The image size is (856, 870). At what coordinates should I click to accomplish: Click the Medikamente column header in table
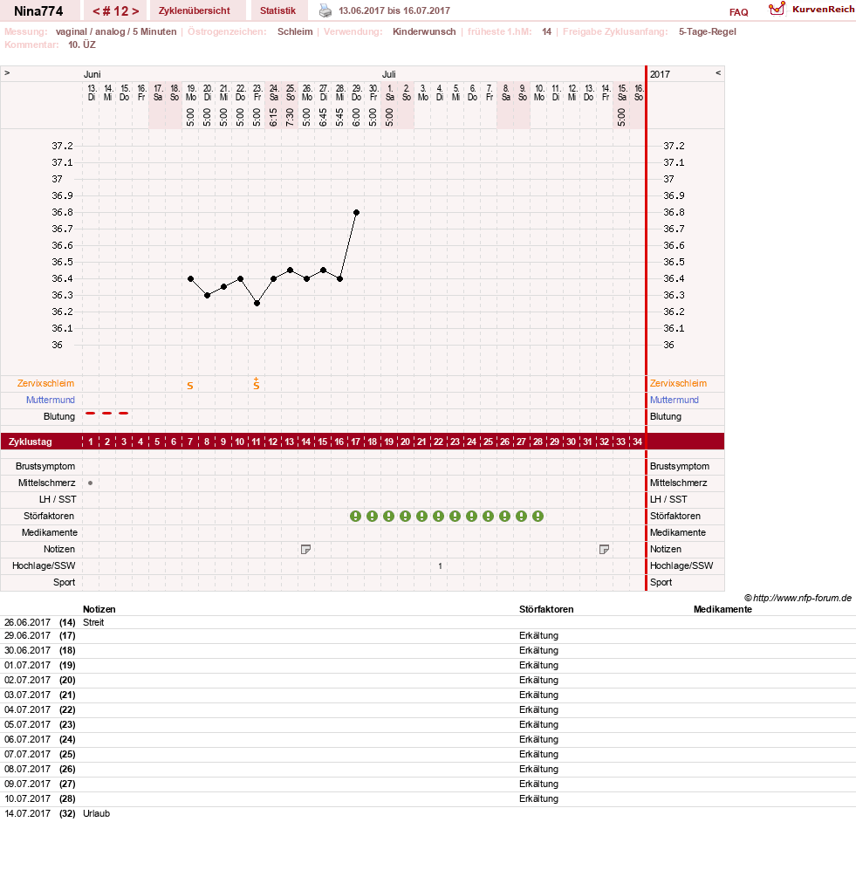[x=722, y=609]
